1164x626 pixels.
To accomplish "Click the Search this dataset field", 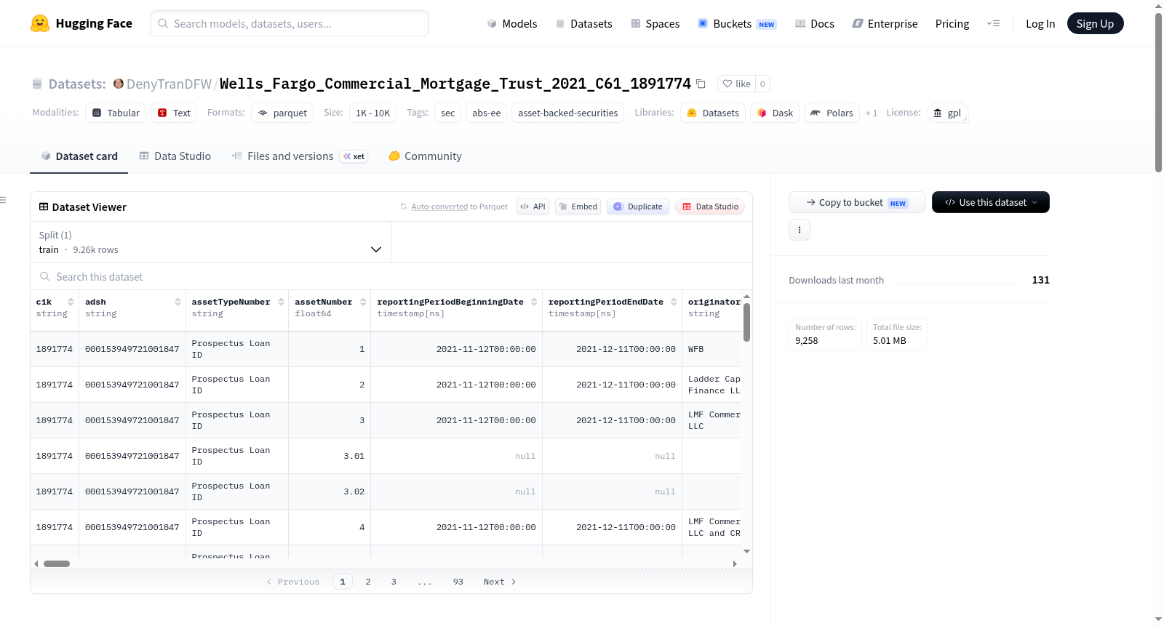I will [x=391, y=277].
